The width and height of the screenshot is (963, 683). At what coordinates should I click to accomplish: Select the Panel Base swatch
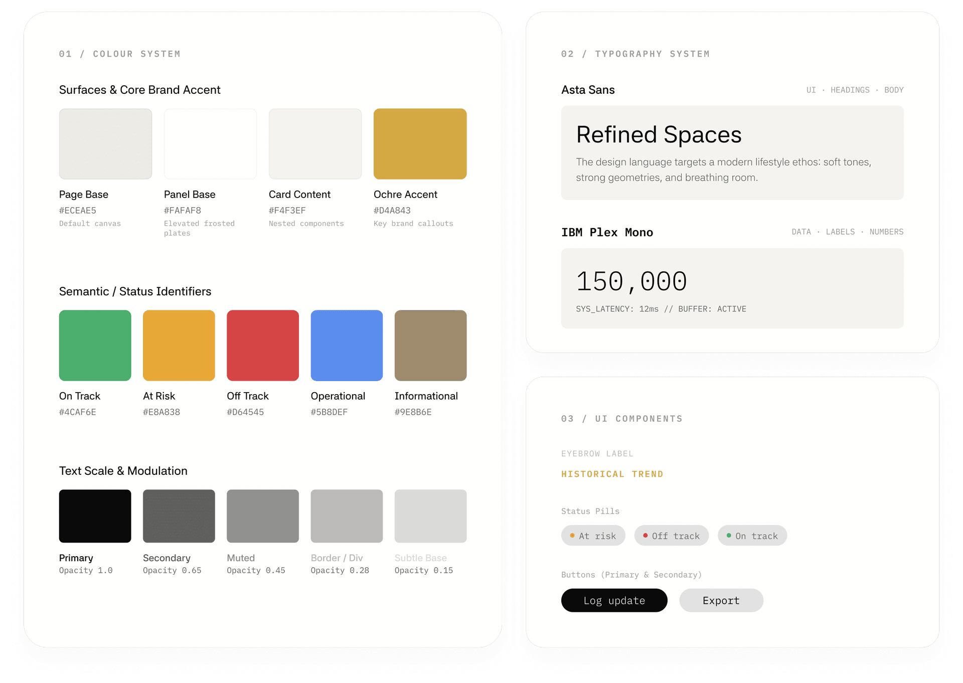click(x=210, y=144)
